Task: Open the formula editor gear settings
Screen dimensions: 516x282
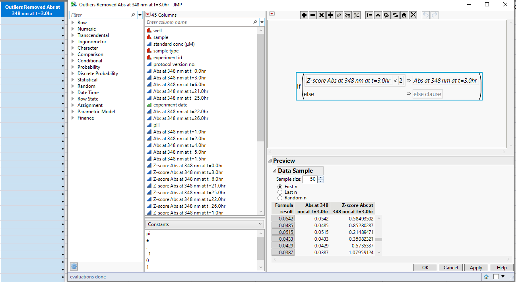Action: 74,267
